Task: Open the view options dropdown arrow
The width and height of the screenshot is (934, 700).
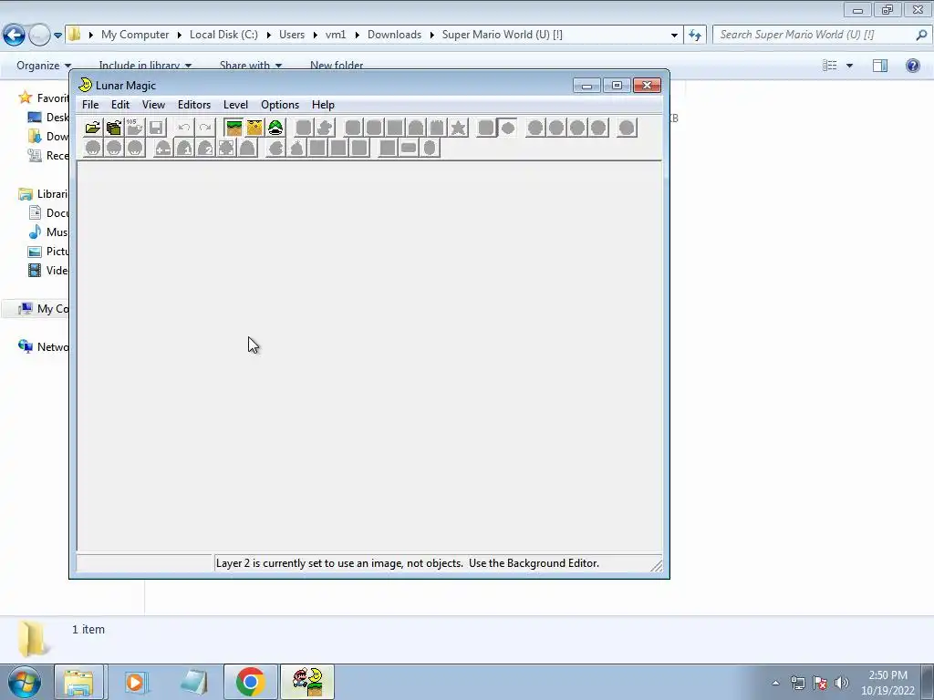Action: [849, 66]
